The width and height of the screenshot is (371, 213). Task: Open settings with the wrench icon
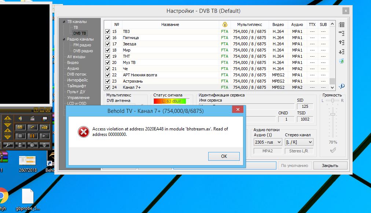(x=8, y=145)
